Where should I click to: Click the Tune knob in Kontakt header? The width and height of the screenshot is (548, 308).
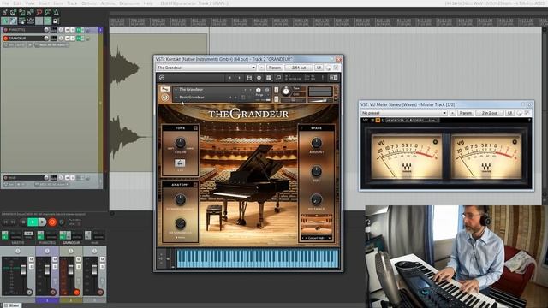coord(286,91)
